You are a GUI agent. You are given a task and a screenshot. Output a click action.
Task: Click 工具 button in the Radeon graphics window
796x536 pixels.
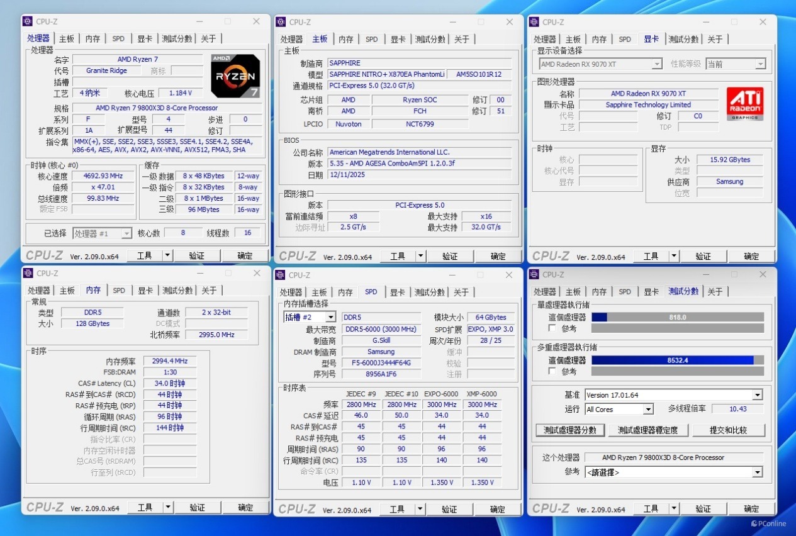click(651, 256)
